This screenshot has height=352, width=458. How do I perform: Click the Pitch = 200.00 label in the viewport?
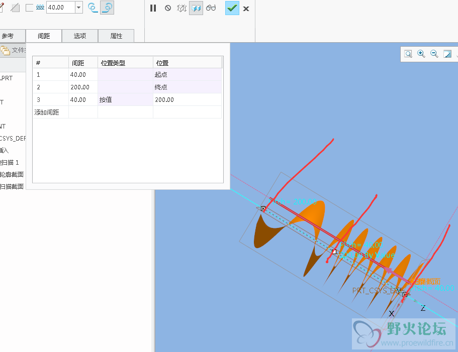pos(293,201)
